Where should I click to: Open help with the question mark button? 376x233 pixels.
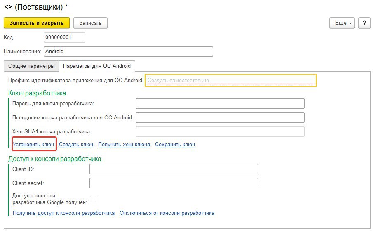(364, 23)
